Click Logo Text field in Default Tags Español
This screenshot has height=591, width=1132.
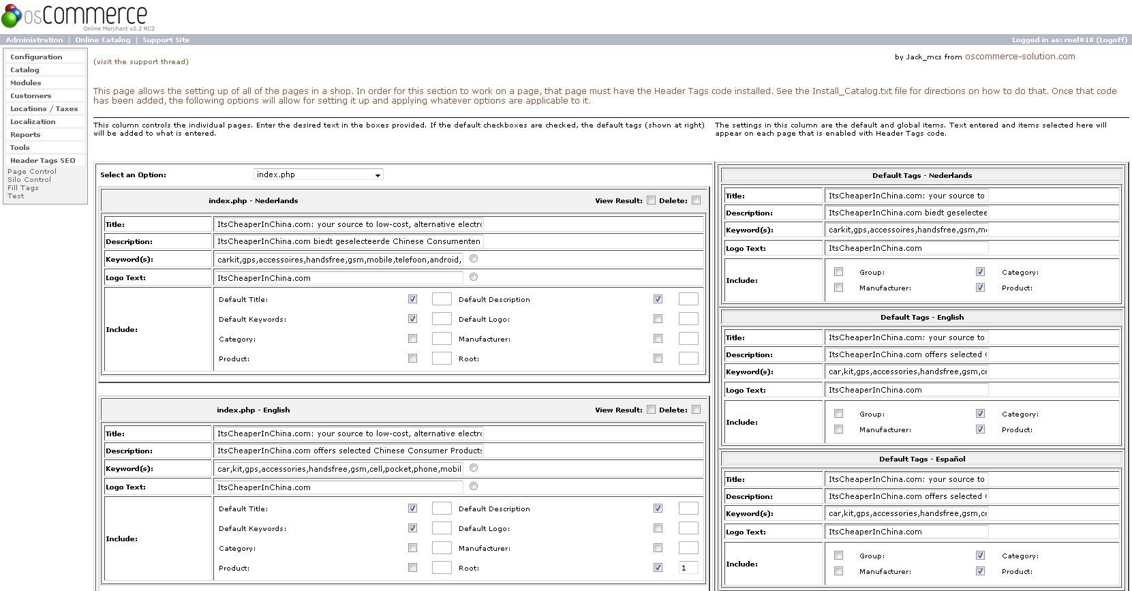pyautogui.click(x=907, y=532)
